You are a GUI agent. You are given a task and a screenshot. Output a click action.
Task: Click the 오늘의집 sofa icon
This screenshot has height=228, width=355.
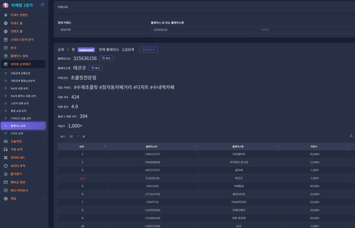(x=6, y=141)
